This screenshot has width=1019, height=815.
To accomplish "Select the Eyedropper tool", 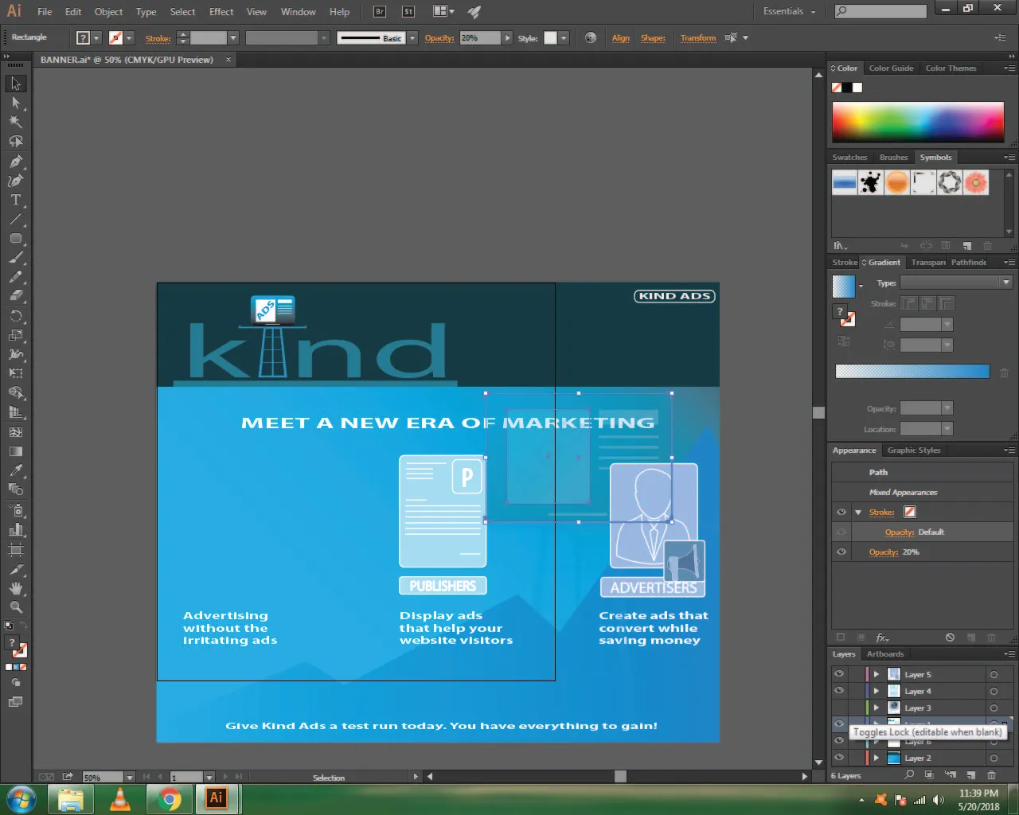I will [16, 470].
